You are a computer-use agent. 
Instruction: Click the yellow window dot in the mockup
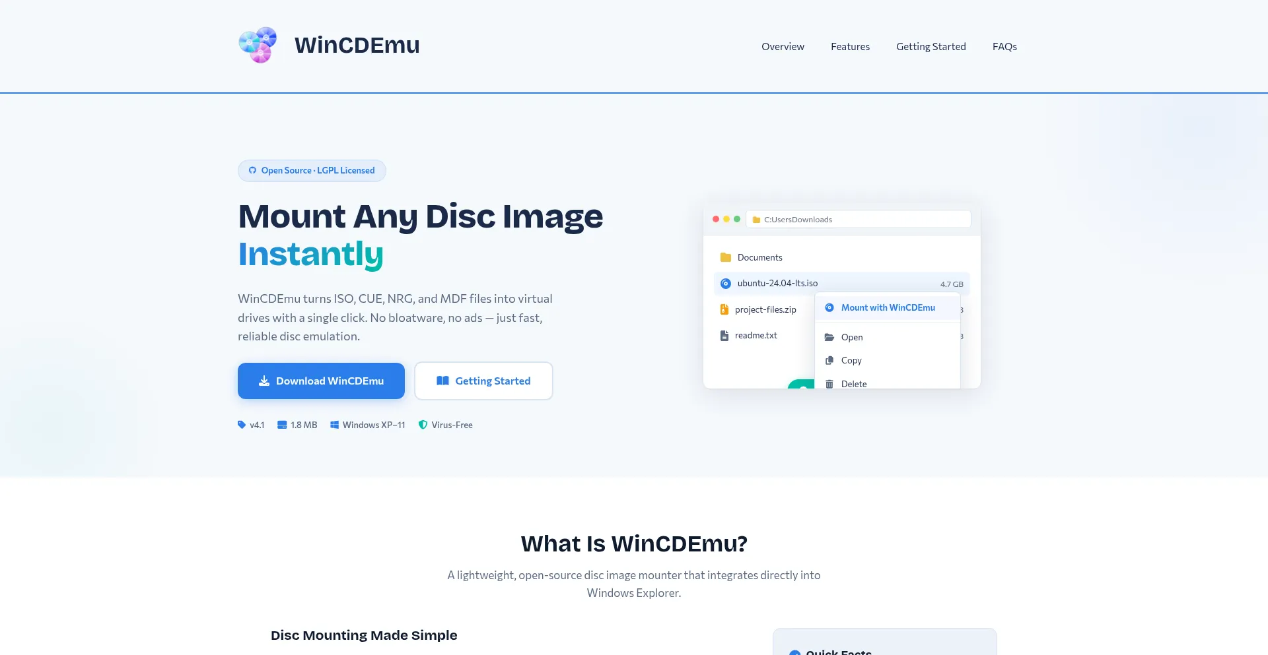pyautogui.click(x=726, y=219)
